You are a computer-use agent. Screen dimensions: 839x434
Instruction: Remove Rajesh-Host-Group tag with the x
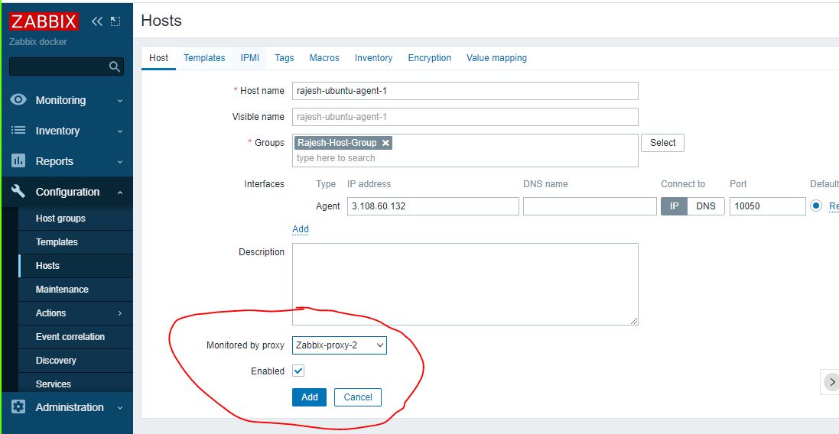pos(385,143)
